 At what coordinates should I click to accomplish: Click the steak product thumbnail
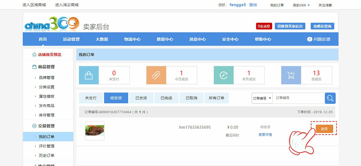pyautogui.click(x=95, y=131)
